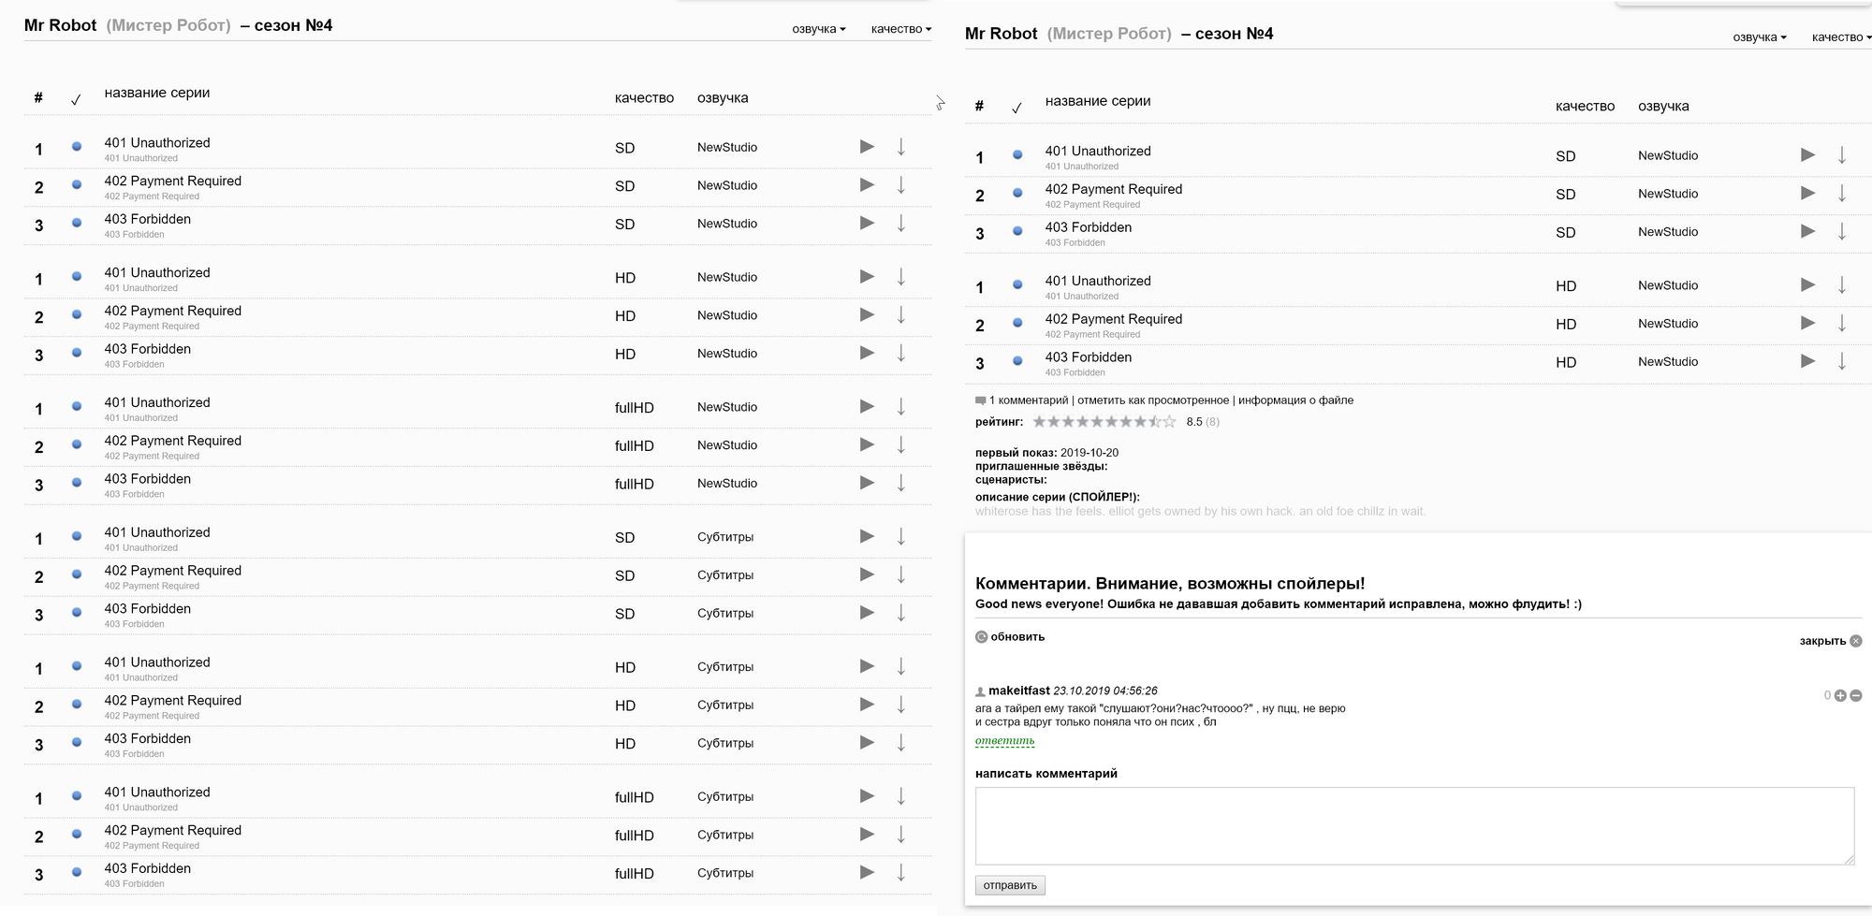Image resolution: width=1872 pixels, height=916 pixels.
Task: Click 'название серии' header in left list
Action: point(157,93)
